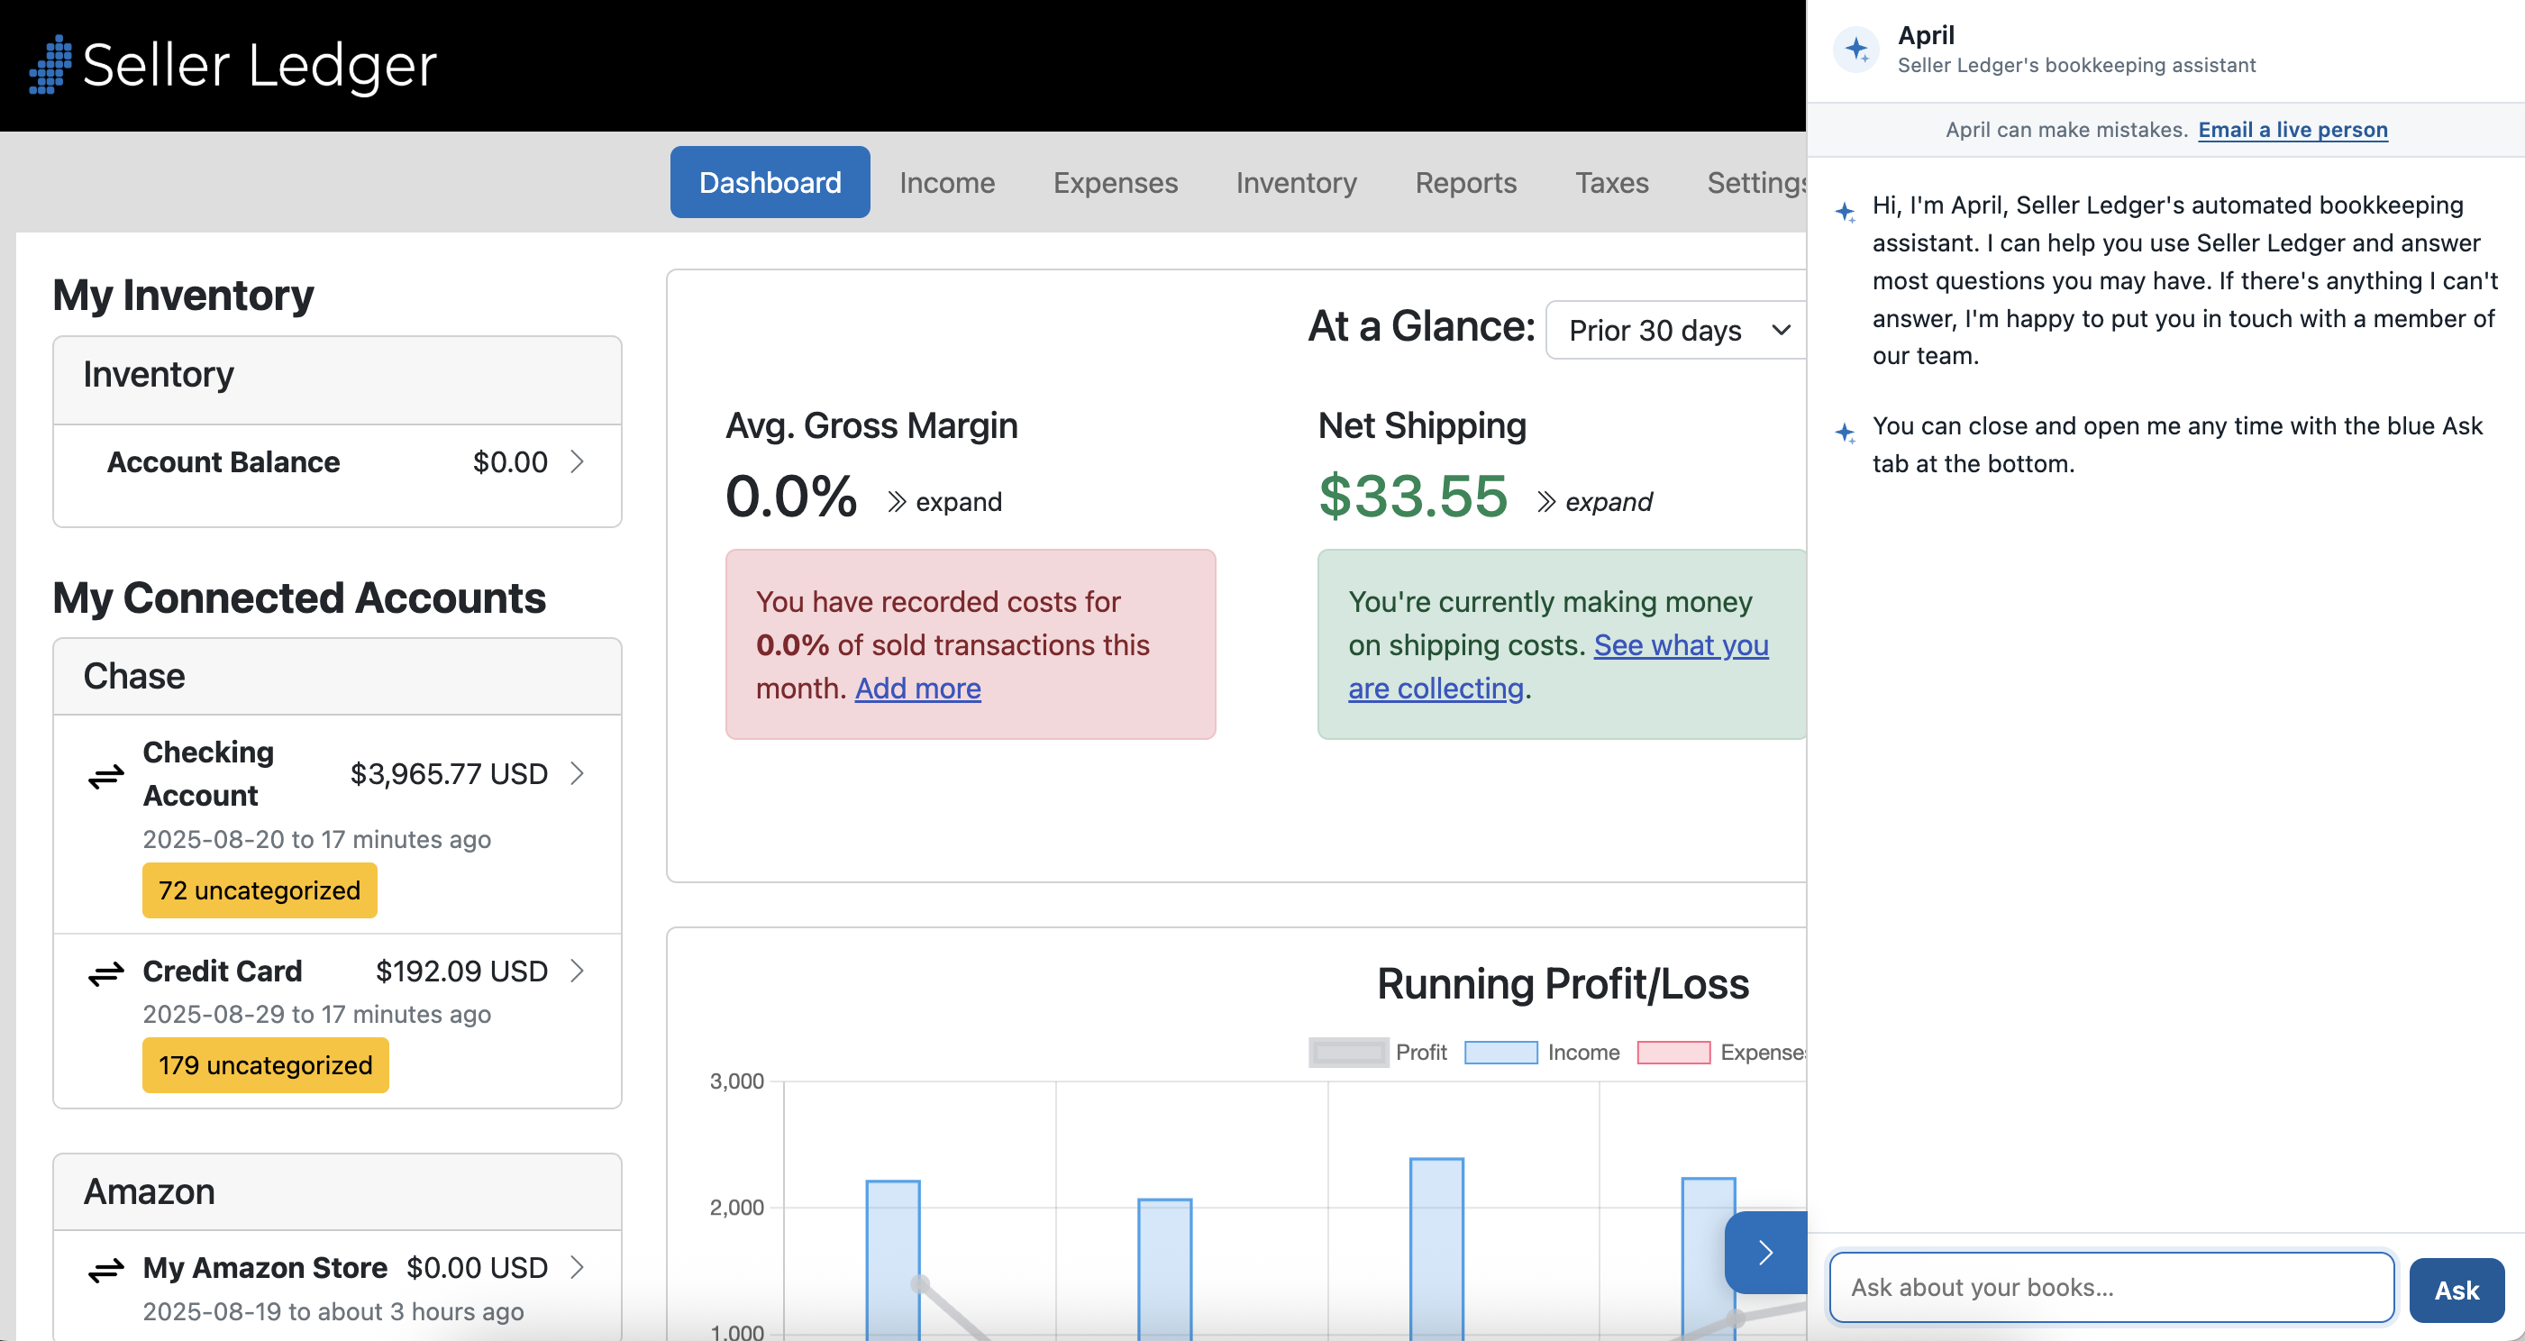Click the sync arrows icon for Credit Card
2525x1341 pixels.
(105, 972)
